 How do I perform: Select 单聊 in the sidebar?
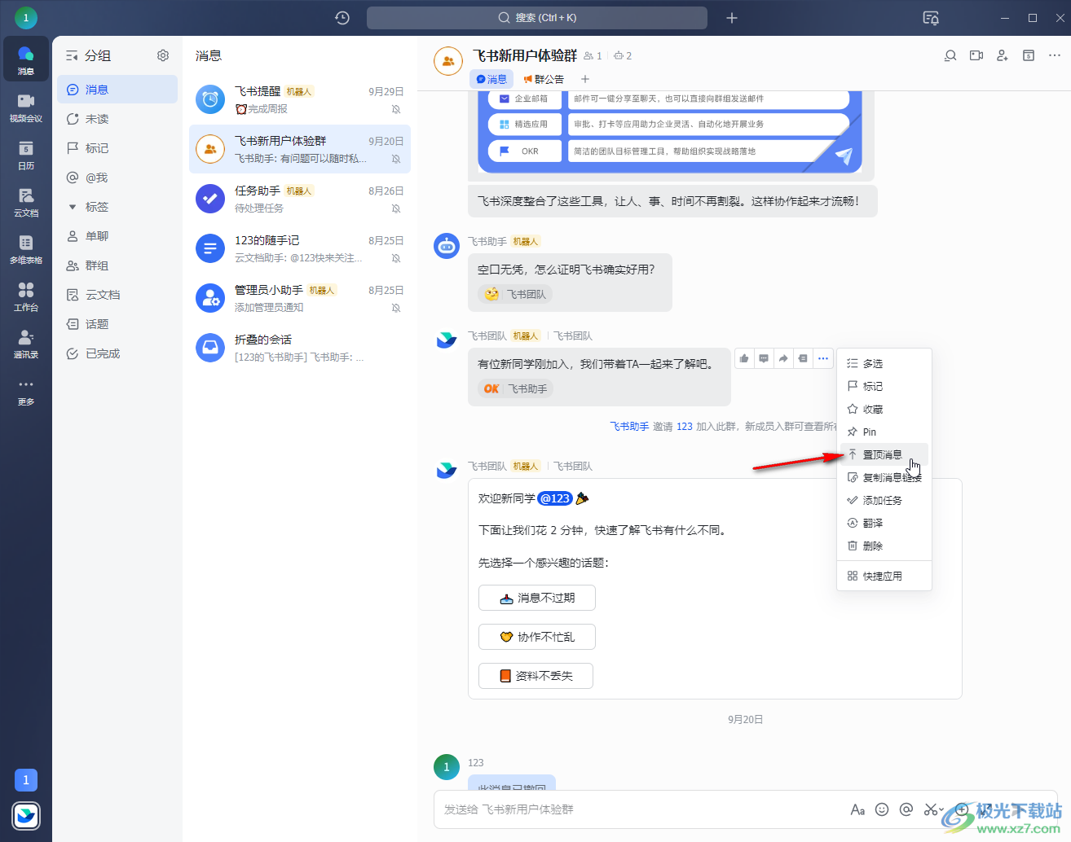117,236
